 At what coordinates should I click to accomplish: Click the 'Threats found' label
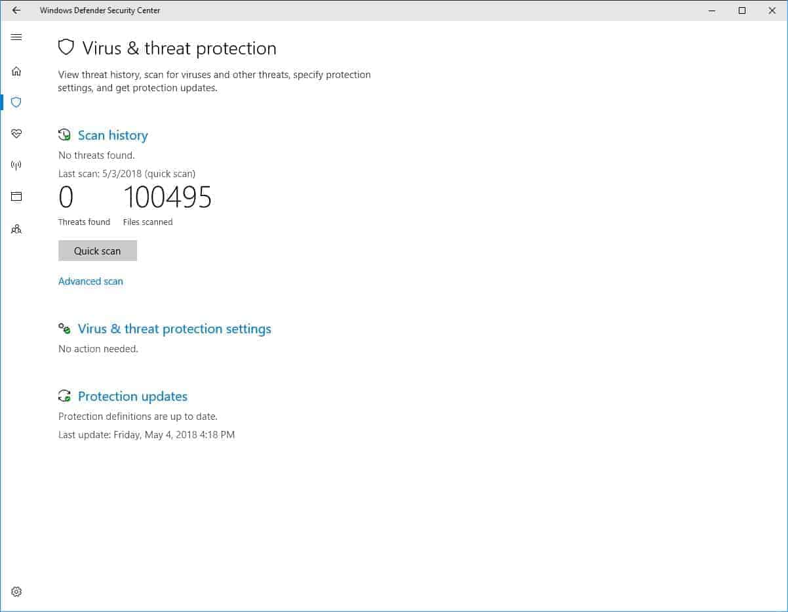tap(84, 222)
